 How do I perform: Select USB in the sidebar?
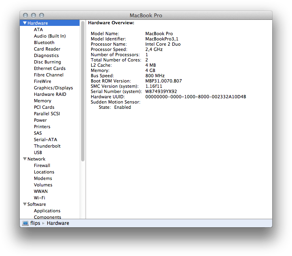38,152
